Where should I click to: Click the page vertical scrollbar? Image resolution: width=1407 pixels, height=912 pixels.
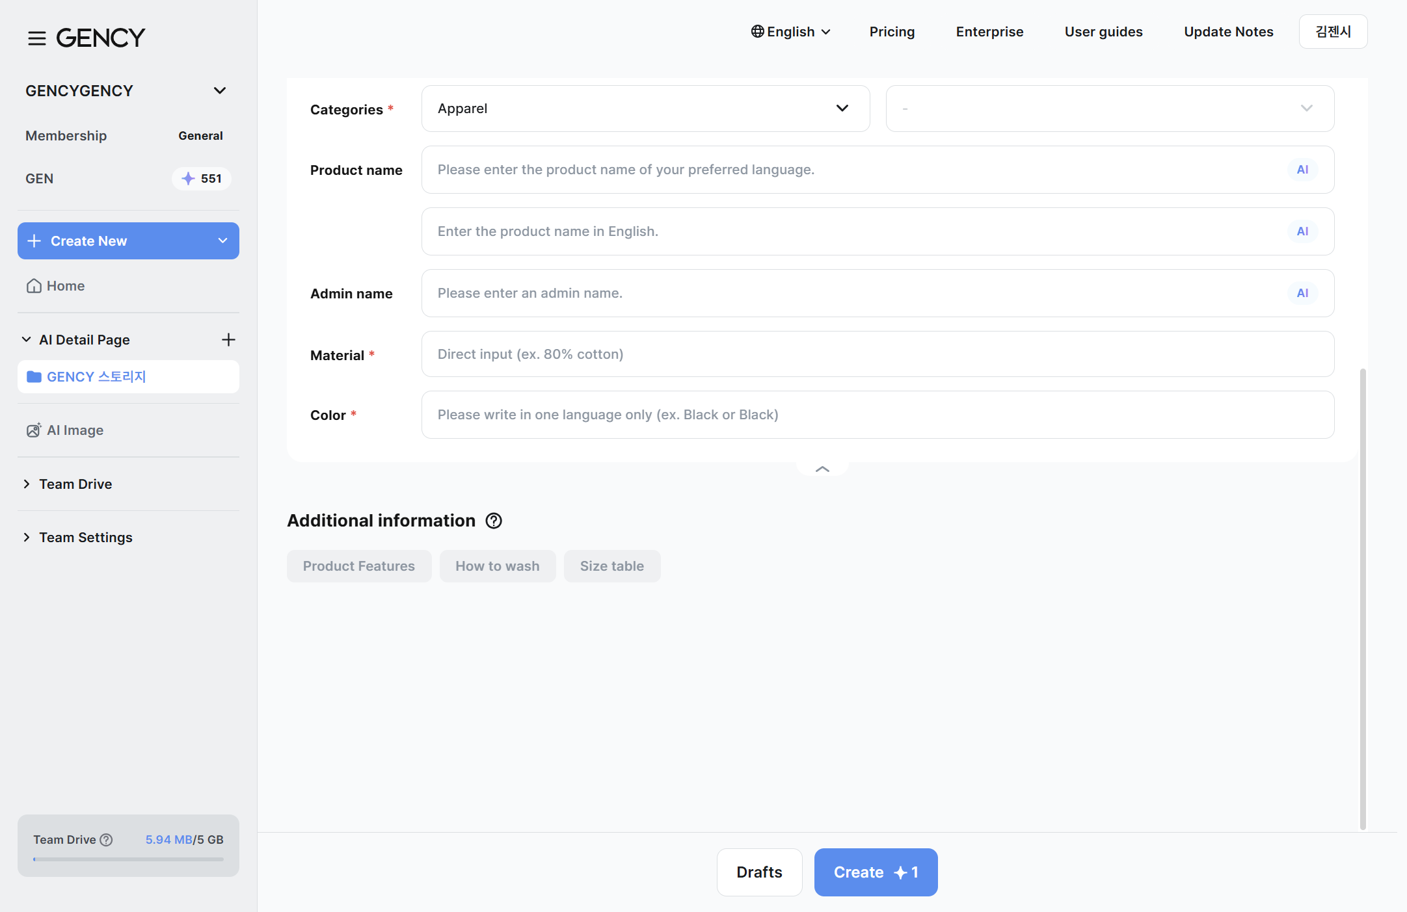click(1363, 598)
